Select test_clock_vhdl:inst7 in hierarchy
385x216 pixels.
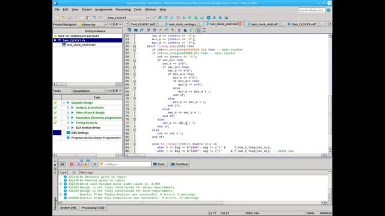[81, 45]
